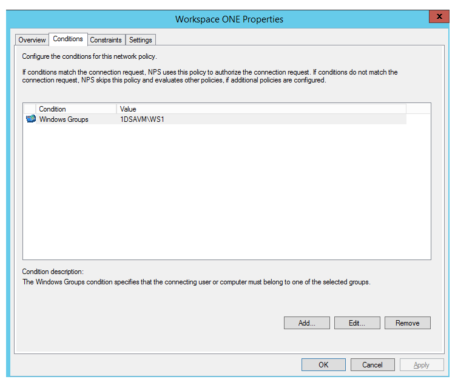Select the Conditions tab
The height and width of the screenshot is (385, 455).
pos(68,39)
